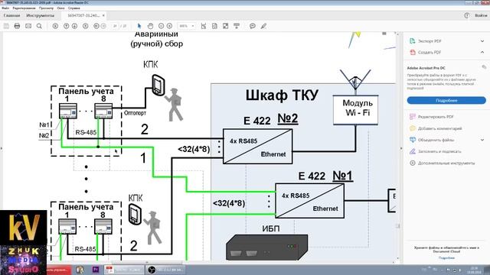490x275 pixels.
Task: Click the right pane collapse arrow
Action: [401, 148]
